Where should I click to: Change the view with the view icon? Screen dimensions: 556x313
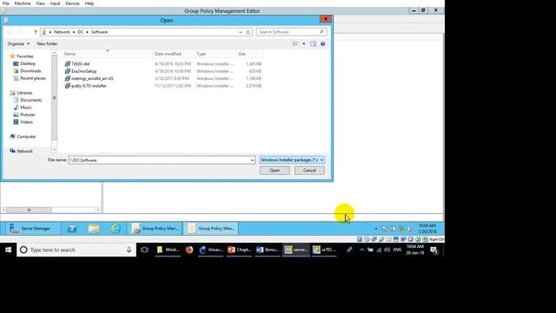pos(295,43)
